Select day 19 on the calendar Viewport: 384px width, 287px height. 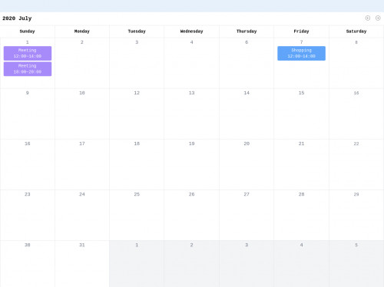point(191,164)
